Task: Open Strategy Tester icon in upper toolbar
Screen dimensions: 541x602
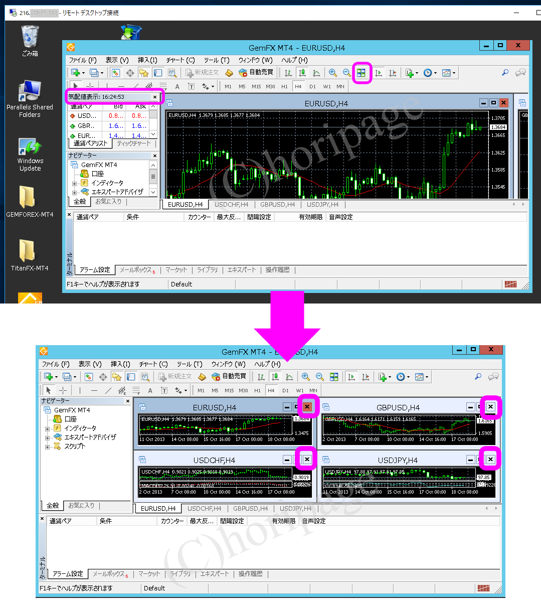Action: point(172,73)
